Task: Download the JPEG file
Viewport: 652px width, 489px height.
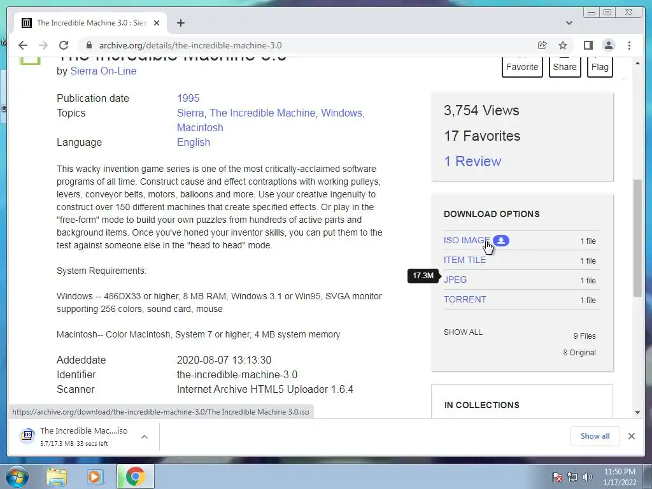Action: 455,280
